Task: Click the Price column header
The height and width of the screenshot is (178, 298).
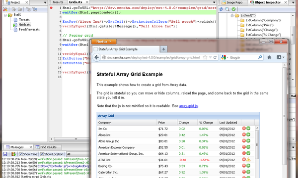Action: 167,123
